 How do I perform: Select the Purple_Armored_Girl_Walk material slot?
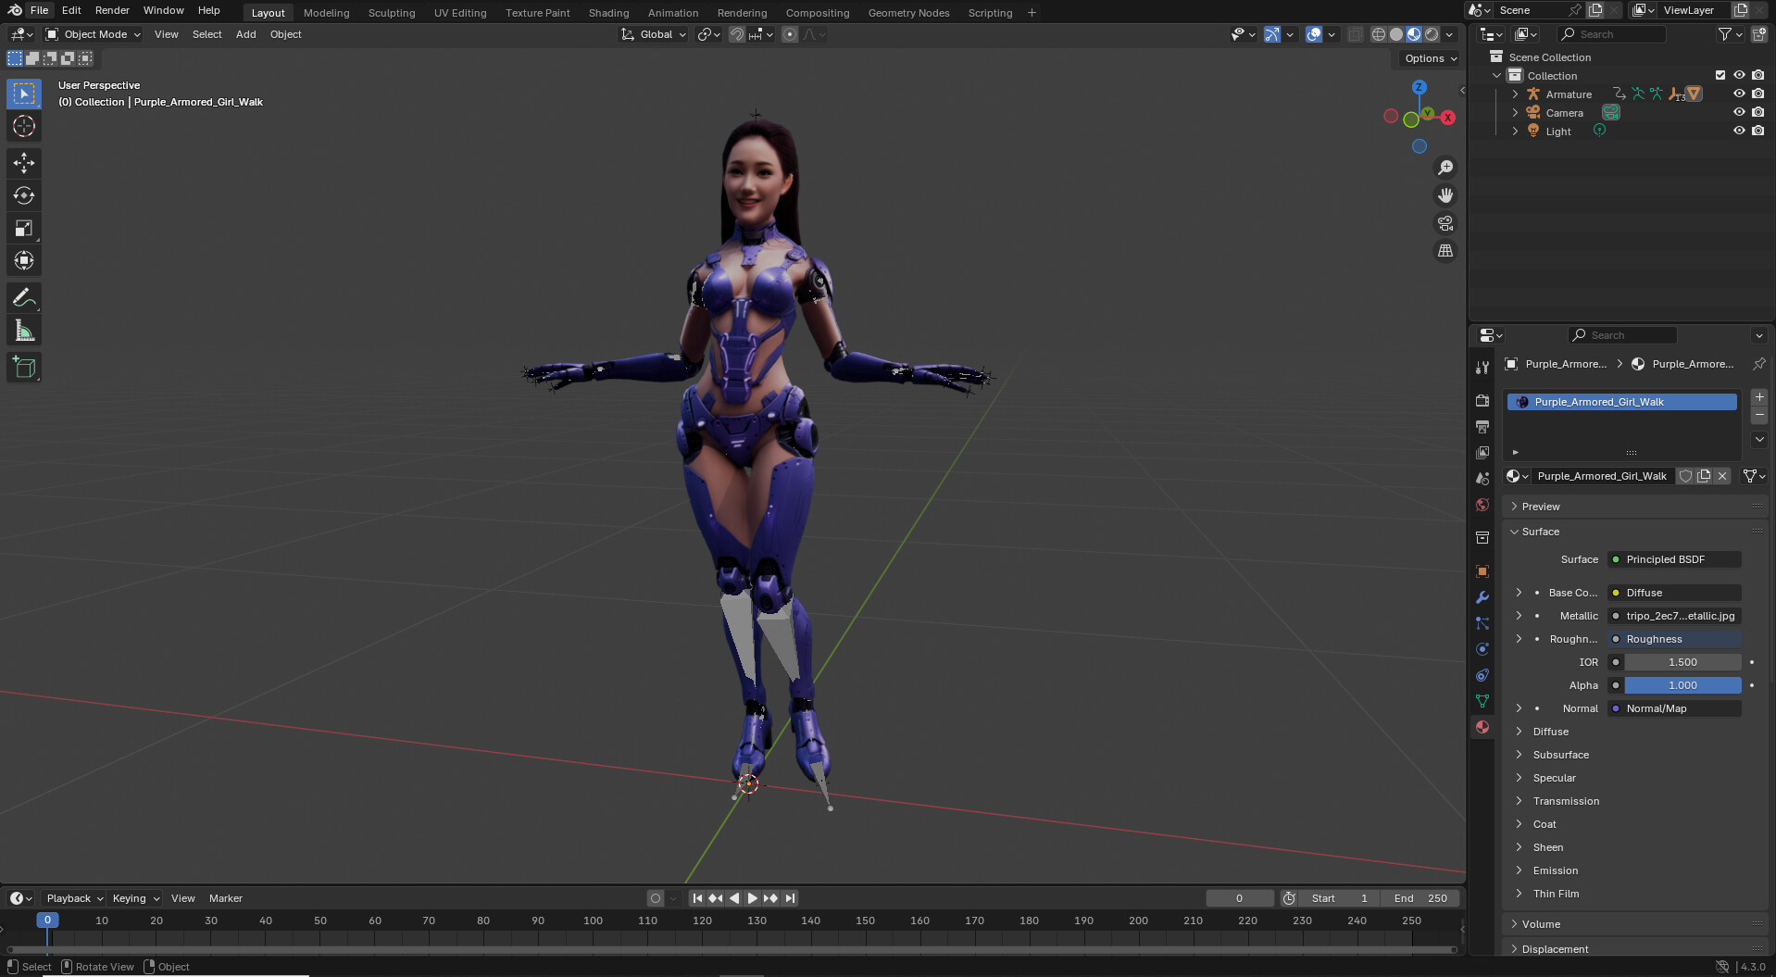coord(1621,402)
